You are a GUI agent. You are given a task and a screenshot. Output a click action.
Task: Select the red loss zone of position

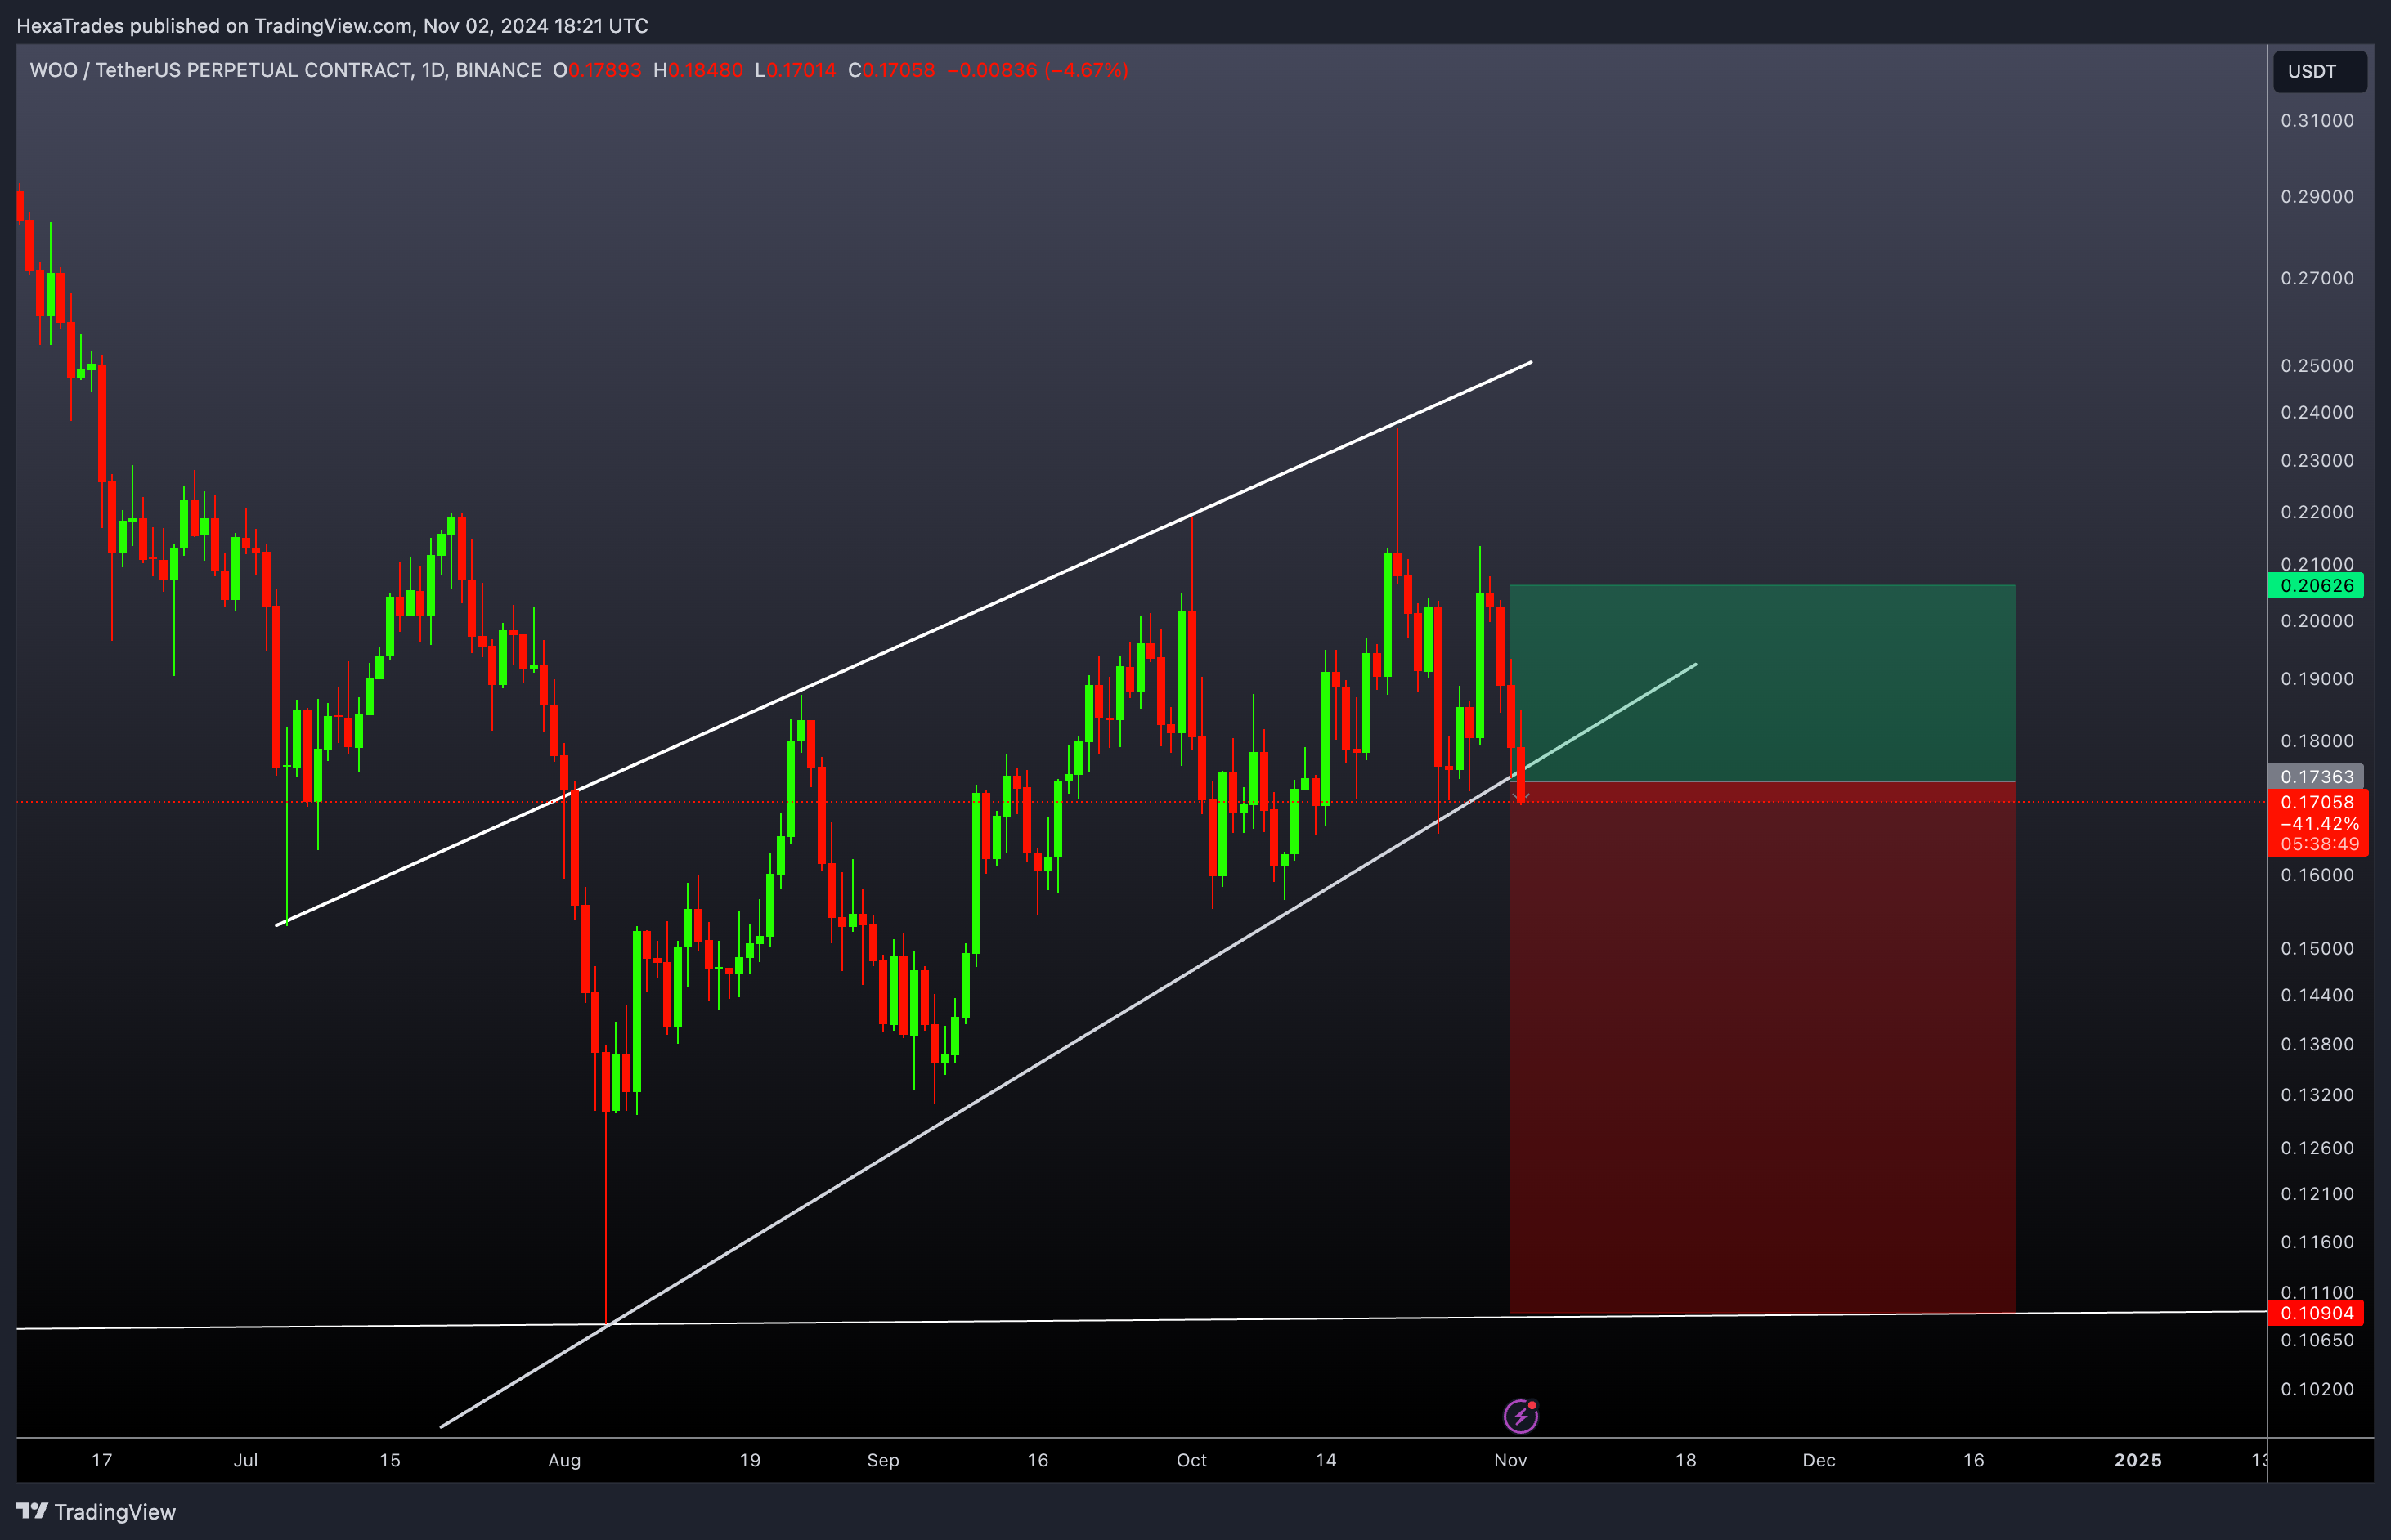point(1761,1047)
